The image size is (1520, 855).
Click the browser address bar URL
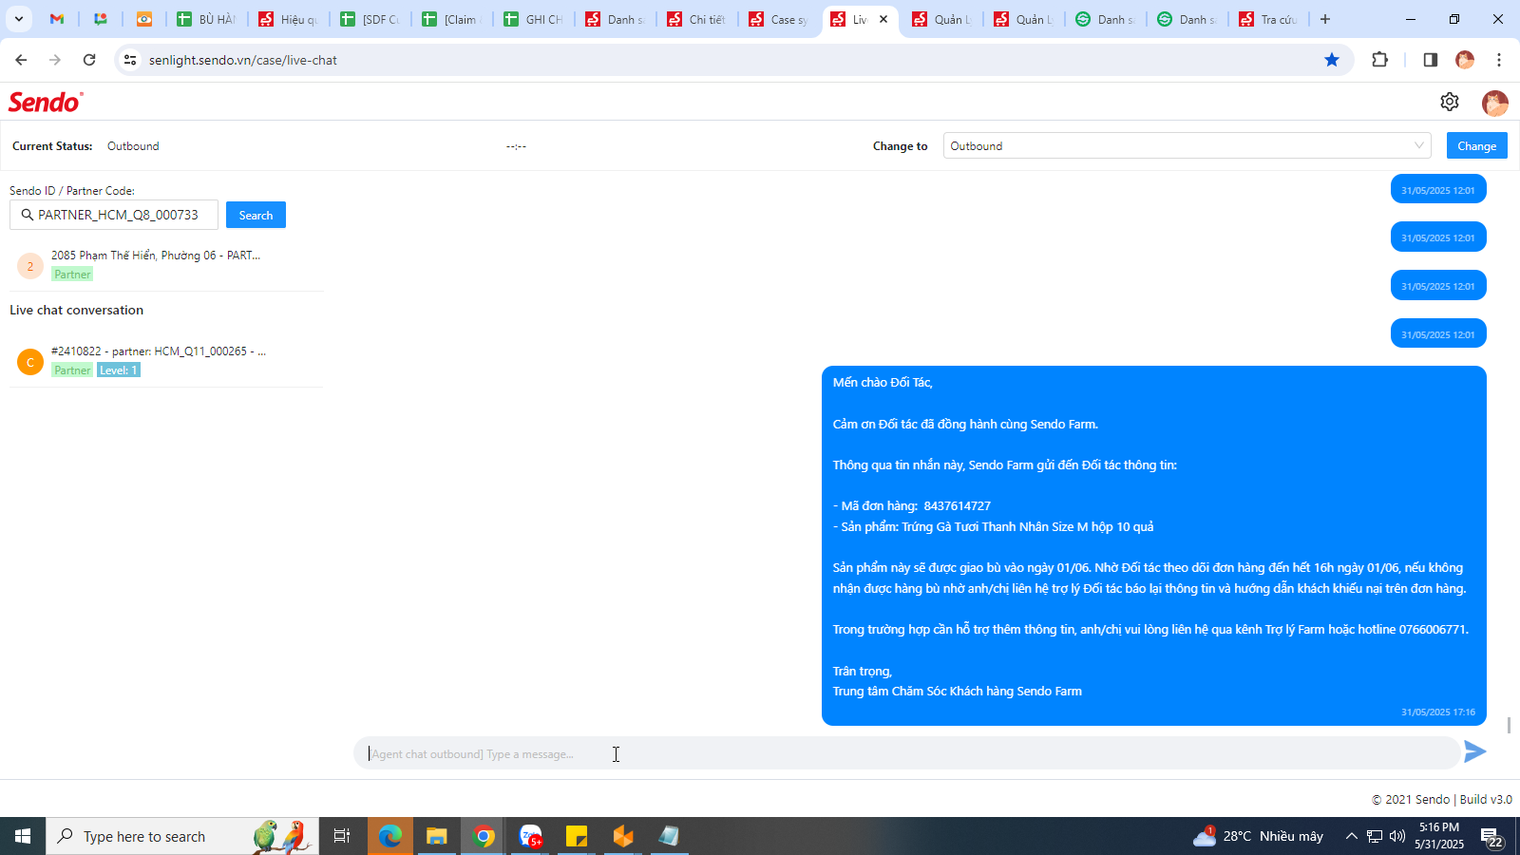243,60
